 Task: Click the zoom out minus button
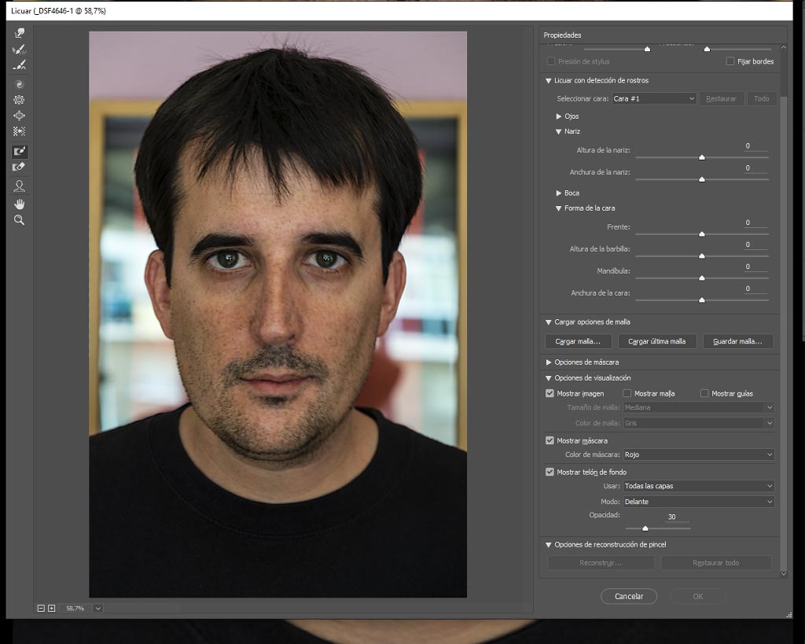[x=41, y=608]
